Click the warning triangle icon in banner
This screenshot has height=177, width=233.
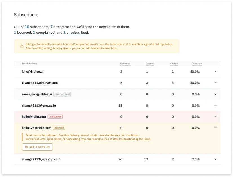(22, 46)
